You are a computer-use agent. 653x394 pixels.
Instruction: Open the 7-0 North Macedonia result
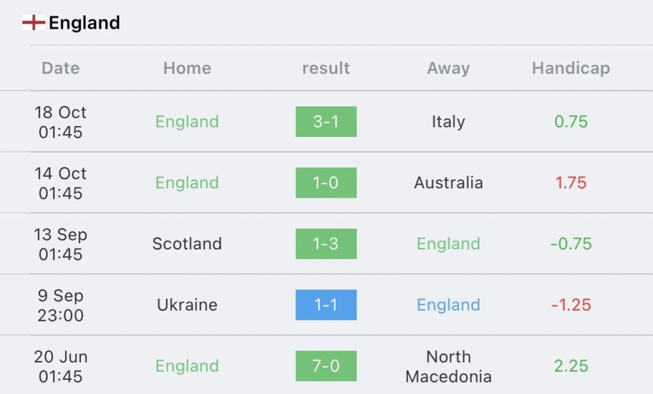click(x=326, y=366)
